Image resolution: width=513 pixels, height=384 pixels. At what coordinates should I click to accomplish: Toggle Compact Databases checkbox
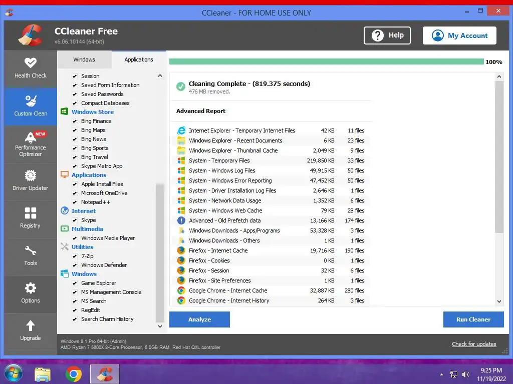point(75,103)
